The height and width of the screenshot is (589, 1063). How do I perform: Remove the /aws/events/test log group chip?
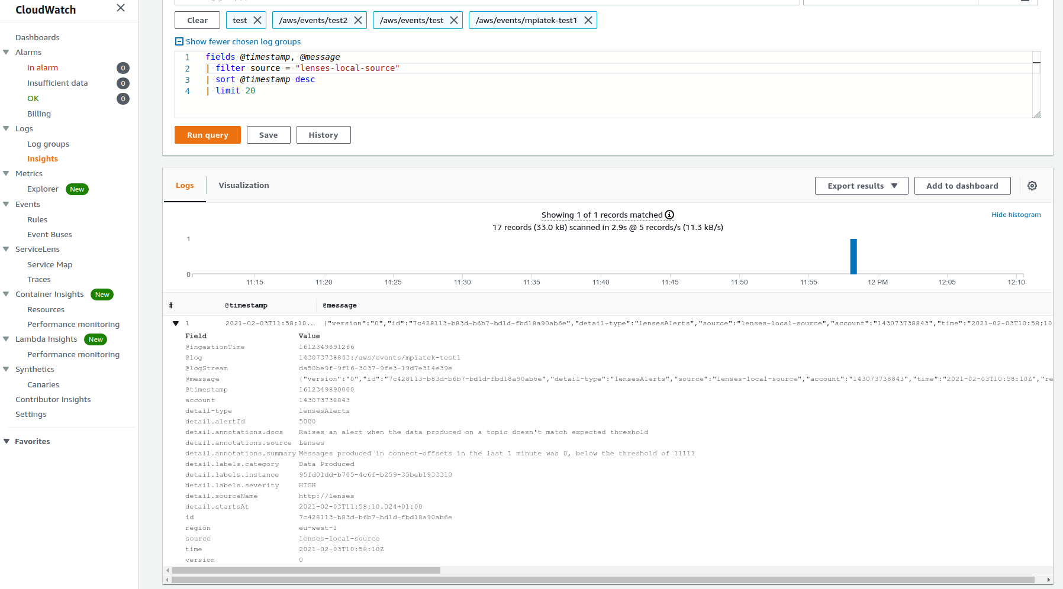(454, 20)
